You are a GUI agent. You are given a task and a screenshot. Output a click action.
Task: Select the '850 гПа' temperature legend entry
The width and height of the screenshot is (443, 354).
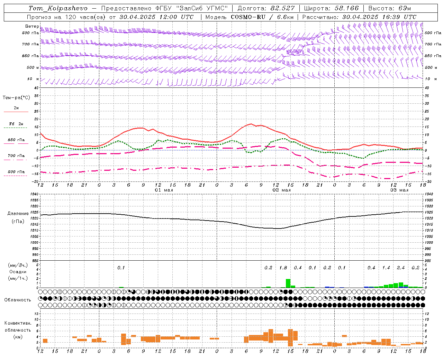click(16, 140)
